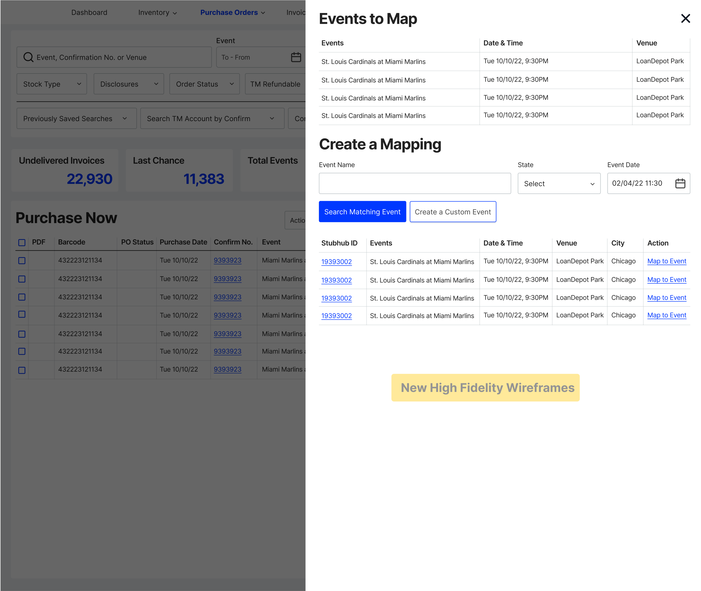The image size is (701, 591).
Task: Click into the Event Name input field
Action: [414, 183]
